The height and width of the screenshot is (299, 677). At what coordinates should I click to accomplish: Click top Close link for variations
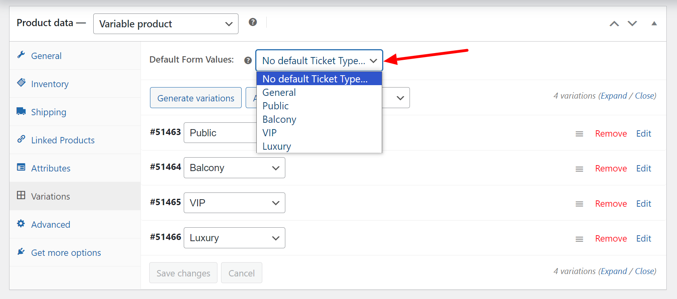coord(644,96)
